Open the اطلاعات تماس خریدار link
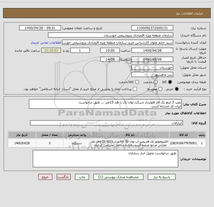Screen dimensions: 214x207 (x=46, y=43)
